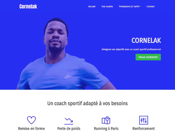Click the Running à Paris label
The width and height of the screenshot is (175, 131).
pos(106,129)
